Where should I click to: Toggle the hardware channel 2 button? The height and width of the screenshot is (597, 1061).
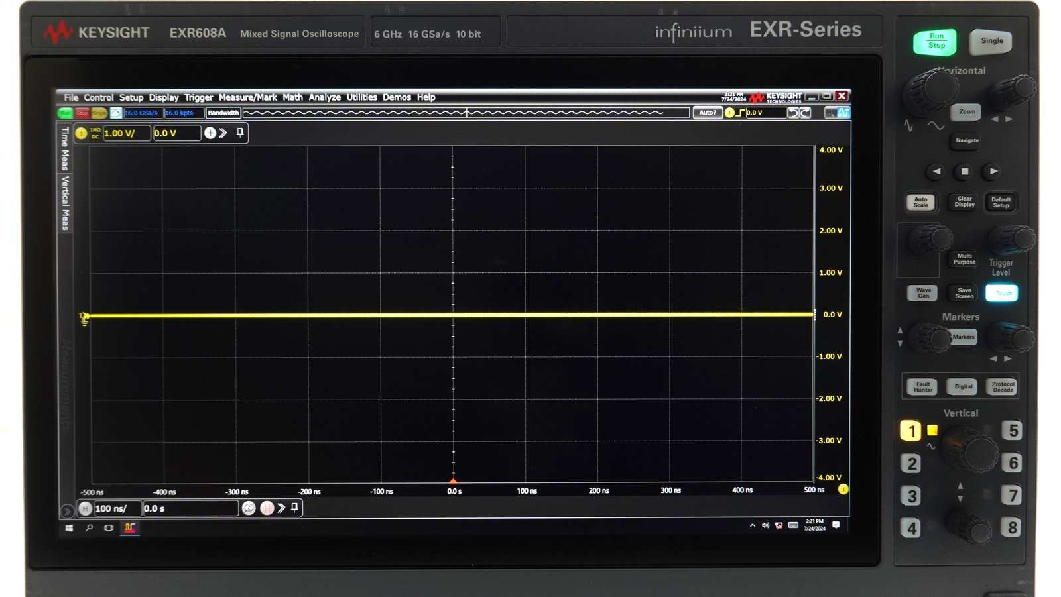(x=911, y=463)
